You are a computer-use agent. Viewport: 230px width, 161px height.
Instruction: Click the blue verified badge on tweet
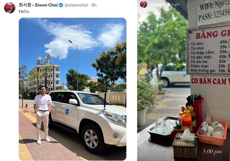click(x=61, y=5)
